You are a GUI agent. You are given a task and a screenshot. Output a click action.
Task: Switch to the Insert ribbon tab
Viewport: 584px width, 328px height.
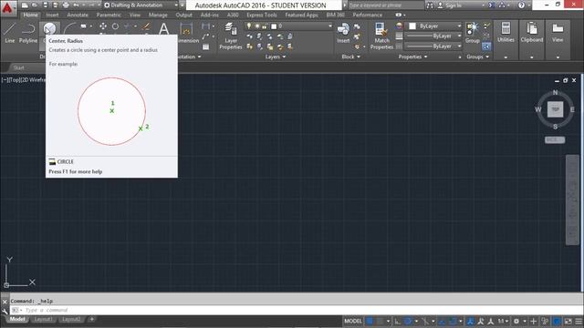coord(52,15)
